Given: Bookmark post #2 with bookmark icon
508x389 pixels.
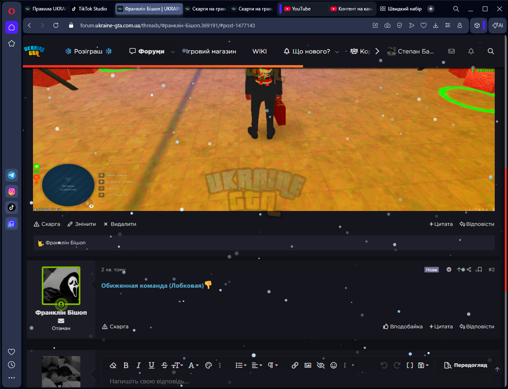Looking at the screenshot, I should click(479, 270).
